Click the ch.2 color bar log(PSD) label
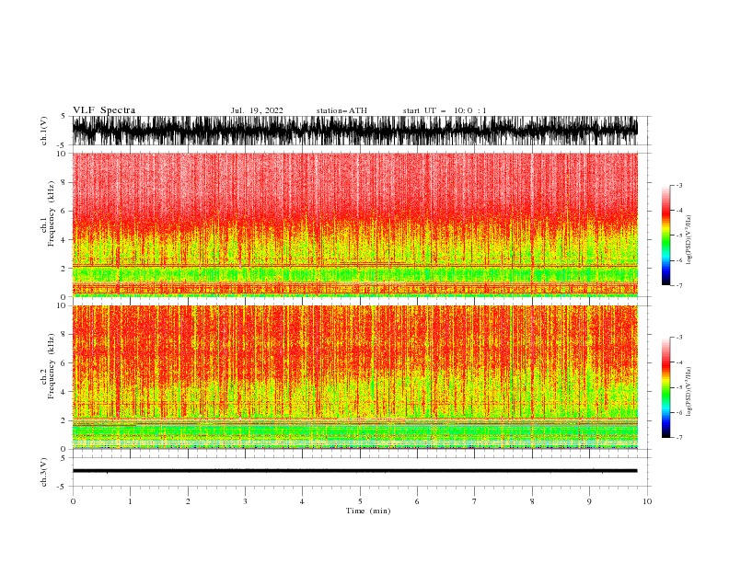 pyautogui.click(x=688, y=391)
